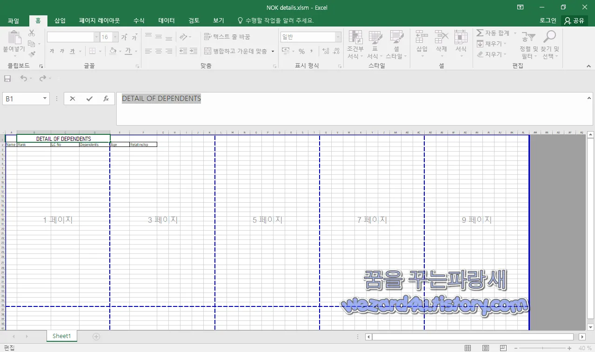This screenshot has height=352, width=595.
Task: Decrease font size with the smaller 가 icon
Action: pos(134,37)
